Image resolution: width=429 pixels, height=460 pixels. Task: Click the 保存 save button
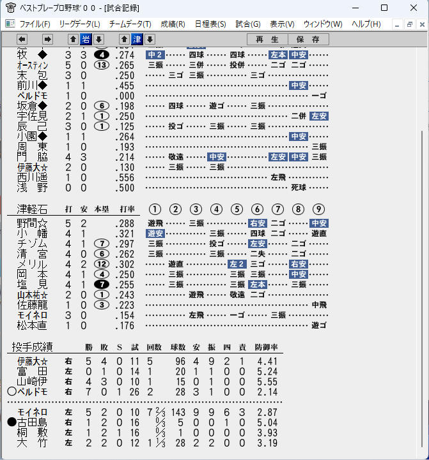[x=308, y=40]
